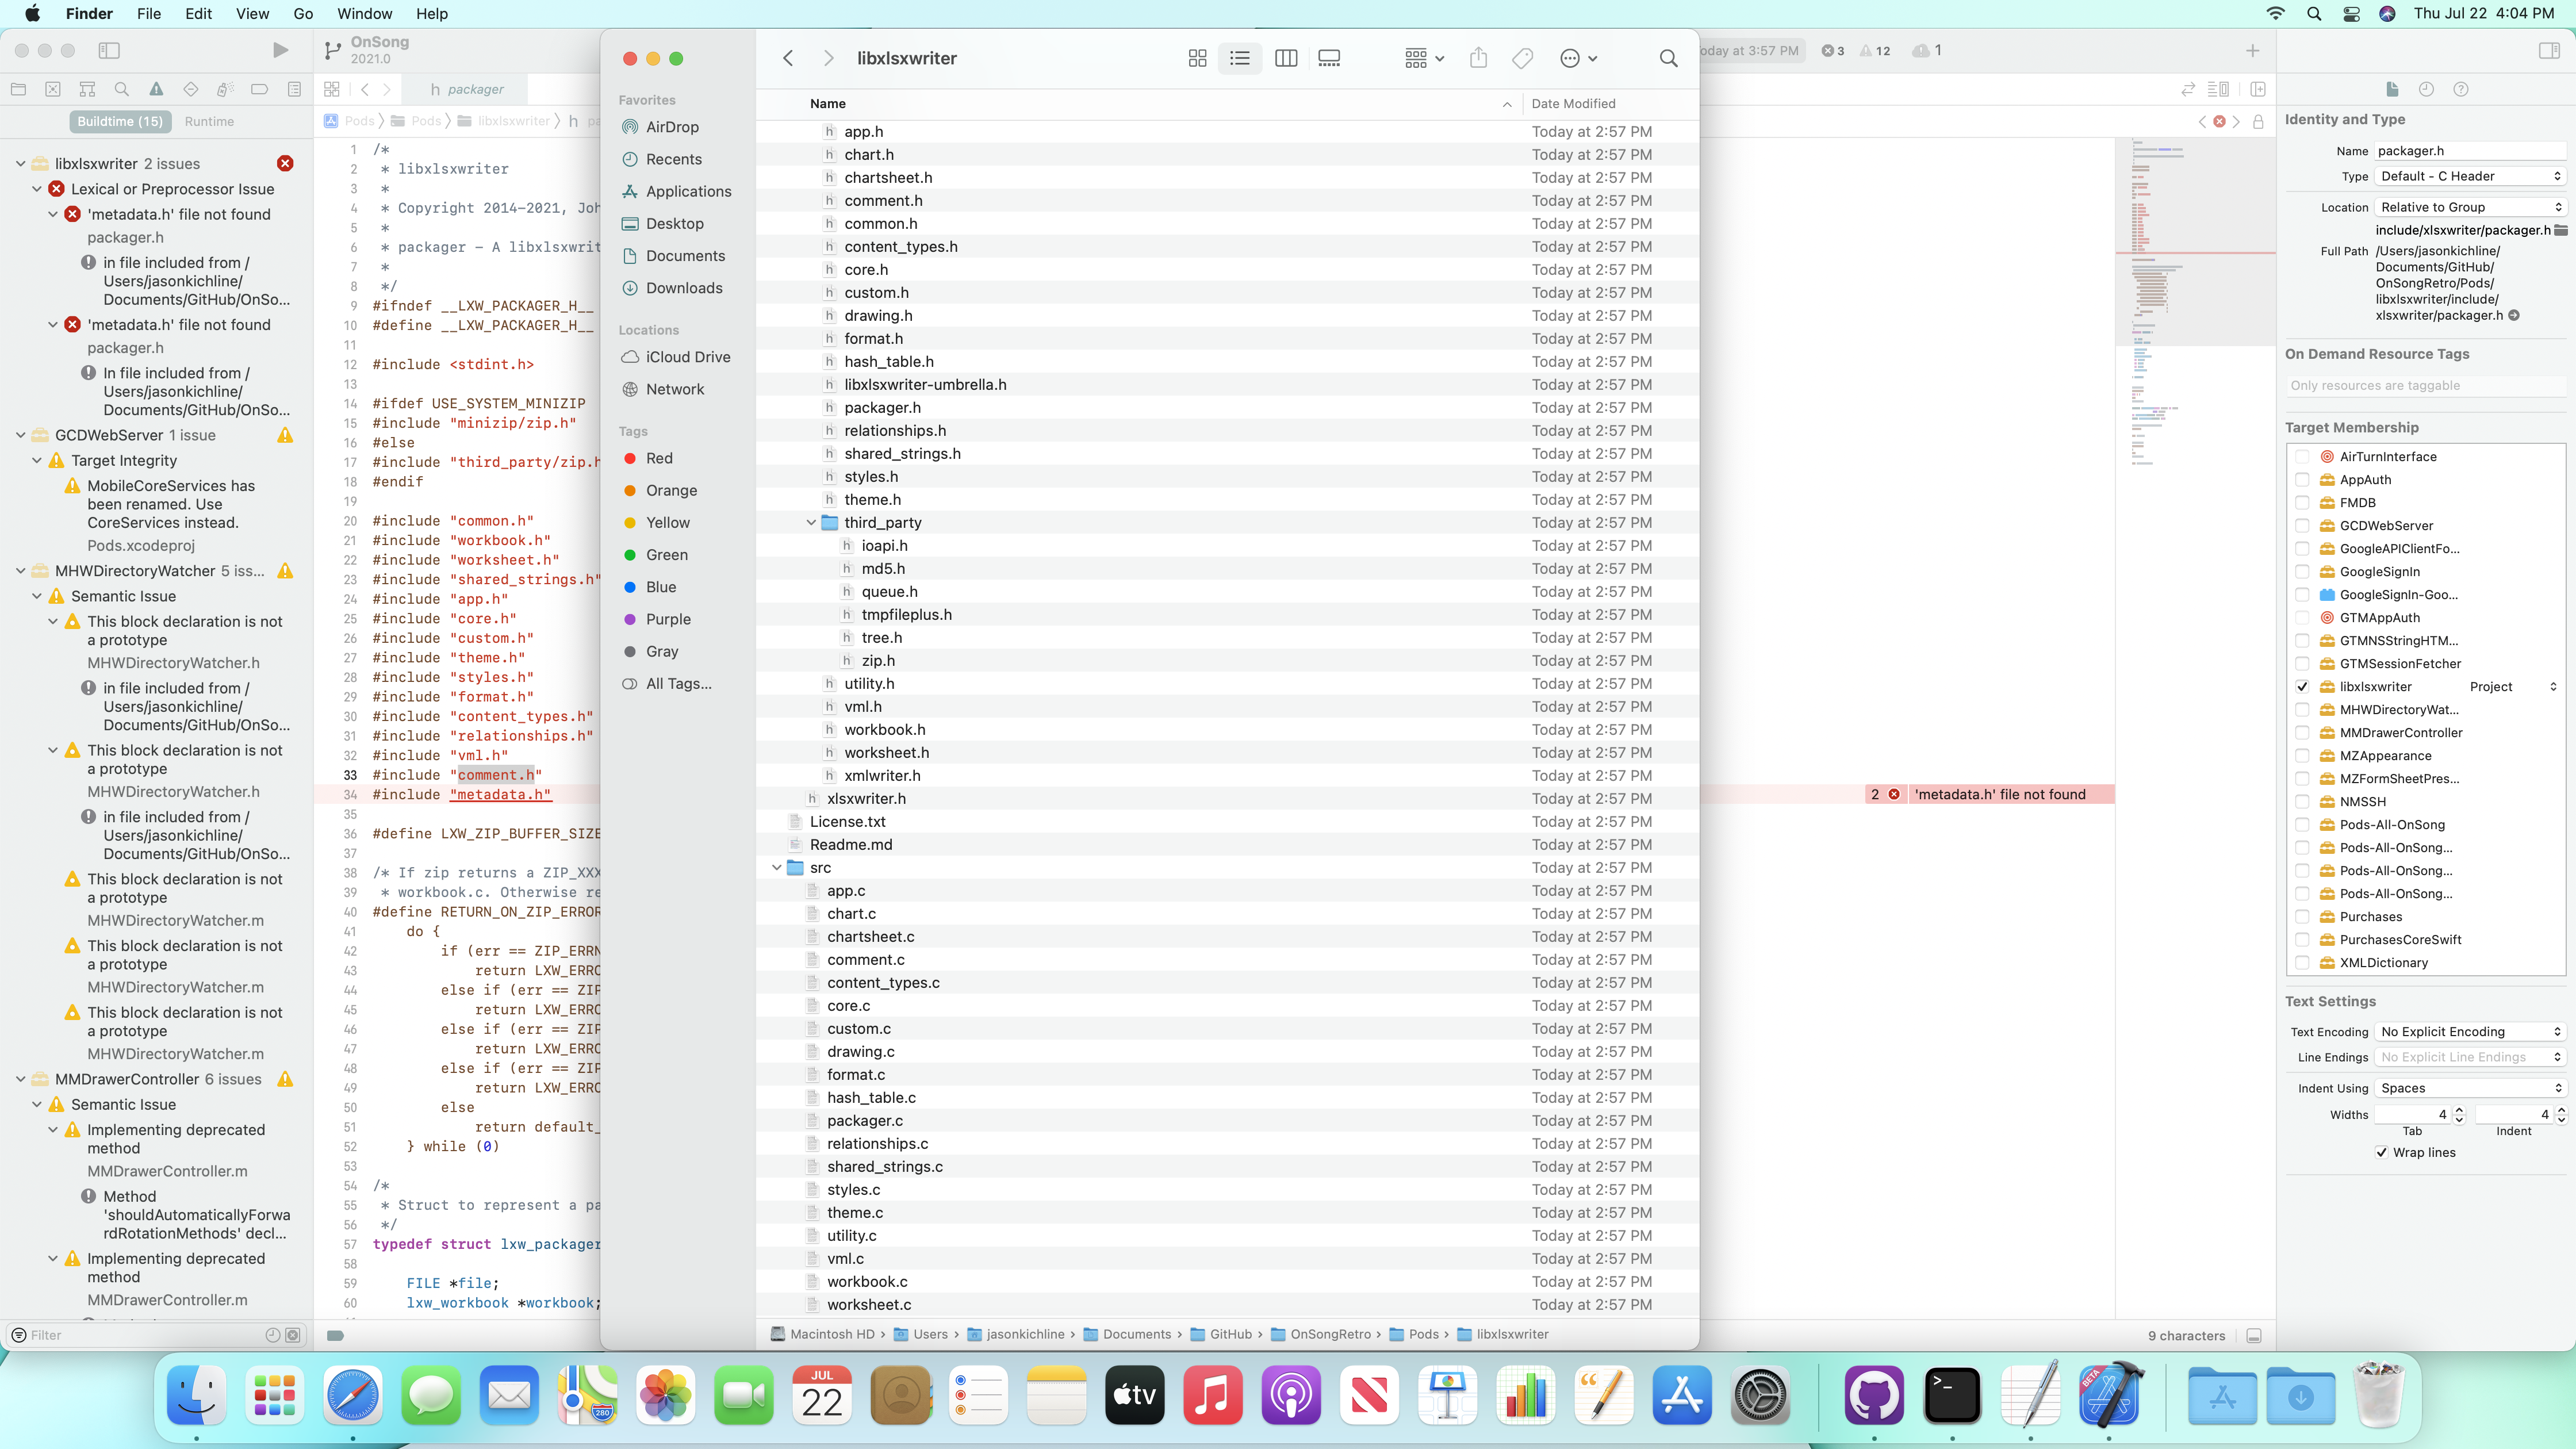This screenshot has width=2576, height=1449.
Task: Check NMSSH target membership
Action: point(2302,802)
